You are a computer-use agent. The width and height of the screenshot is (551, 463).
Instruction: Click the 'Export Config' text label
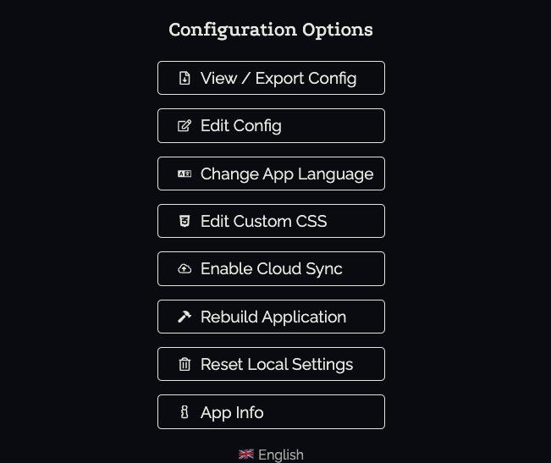[x=306, y=78]
